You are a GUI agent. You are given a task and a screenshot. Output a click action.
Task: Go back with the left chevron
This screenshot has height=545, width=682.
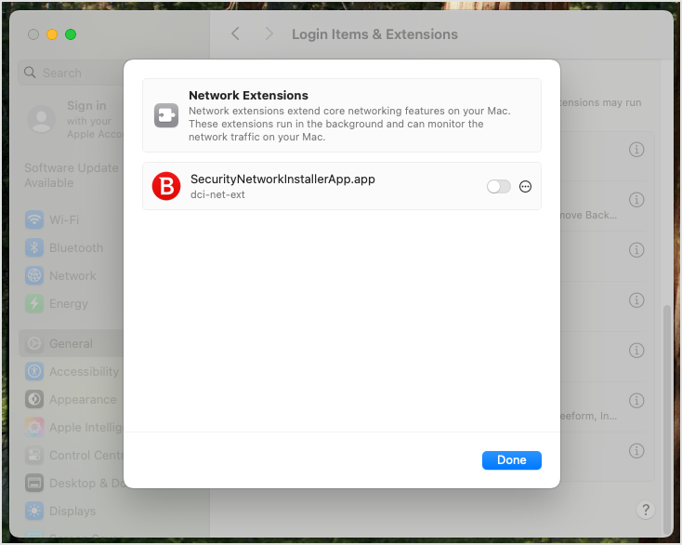235,33
